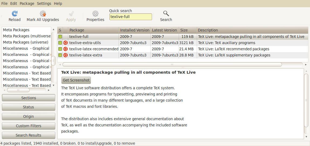This screenshot has width=310, height=146.
Task: Click the 119 kB size cell
Action: pyautogui.click(x=187, y=37)
